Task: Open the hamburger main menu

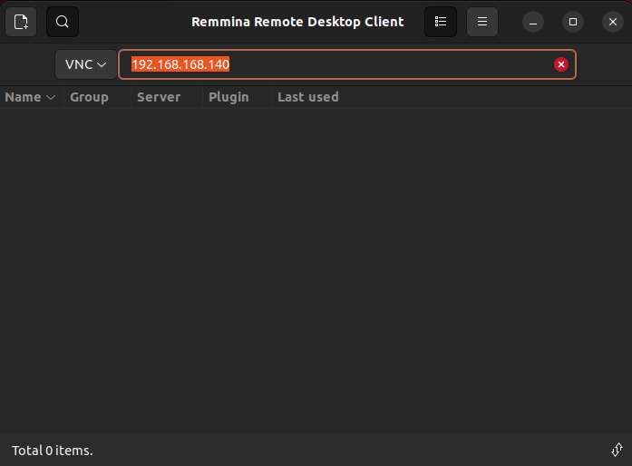Action: click(x=482, y=21)
